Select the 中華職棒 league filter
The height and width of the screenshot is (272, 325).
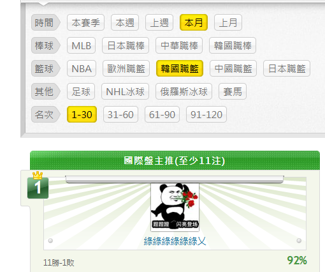pos(179,45)
